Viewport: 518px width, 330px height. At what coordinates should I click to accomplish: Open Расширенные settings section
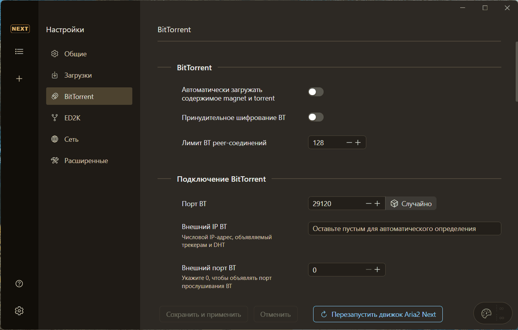89,161
